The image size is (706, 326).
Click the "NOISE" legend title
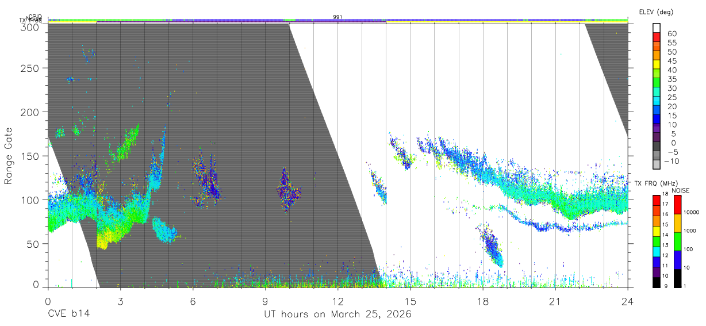pos(682,190)
